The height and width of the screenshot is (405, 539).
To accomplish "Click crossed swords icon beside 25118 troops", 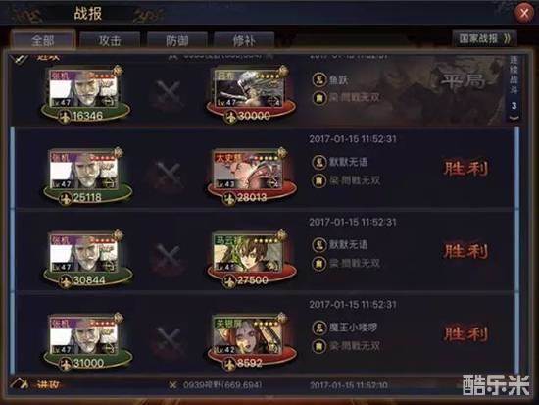I will [x=169, y=176].
